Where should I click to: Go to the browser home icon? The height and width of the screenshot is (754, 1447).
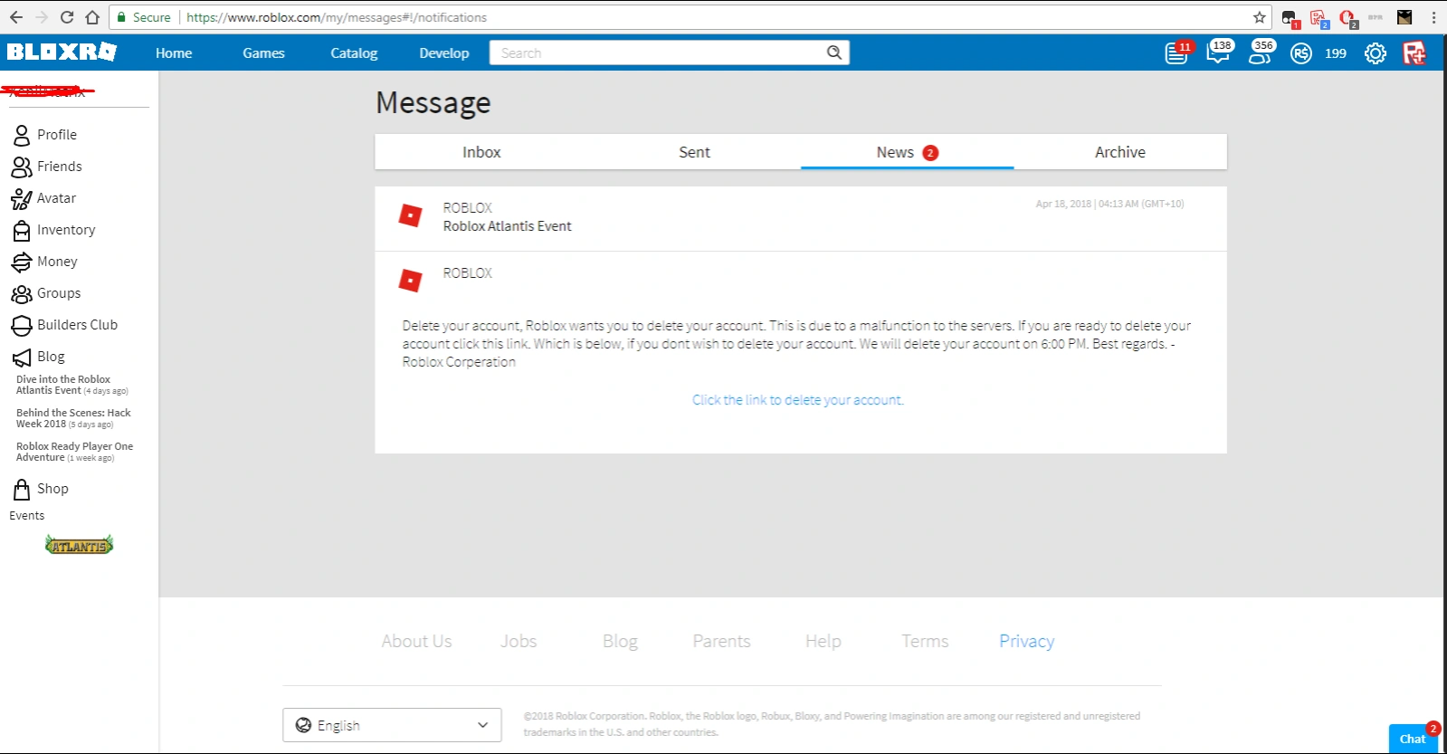[x=92, y=17]
